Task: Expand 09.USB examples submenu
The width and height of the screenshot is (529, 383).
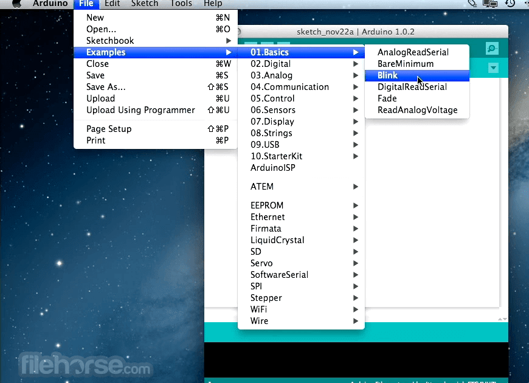Action: pyautogui.click(x=301, y=145)
